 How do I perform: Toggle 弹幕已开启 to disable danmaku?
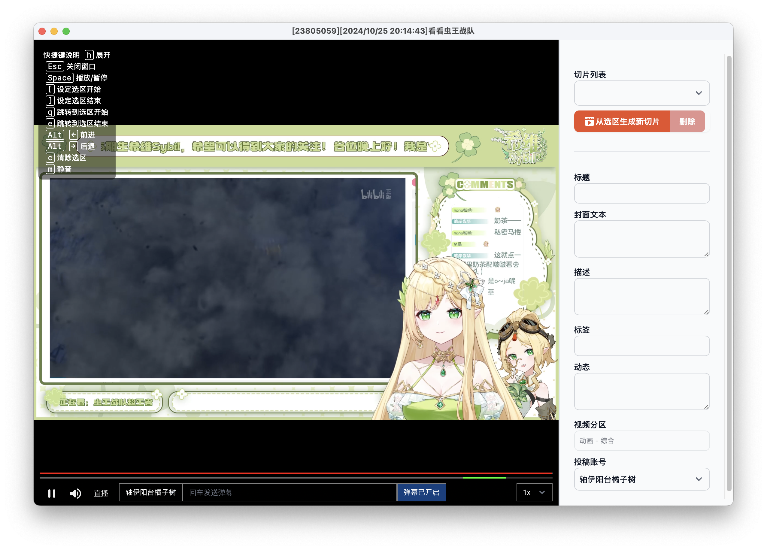421,493
